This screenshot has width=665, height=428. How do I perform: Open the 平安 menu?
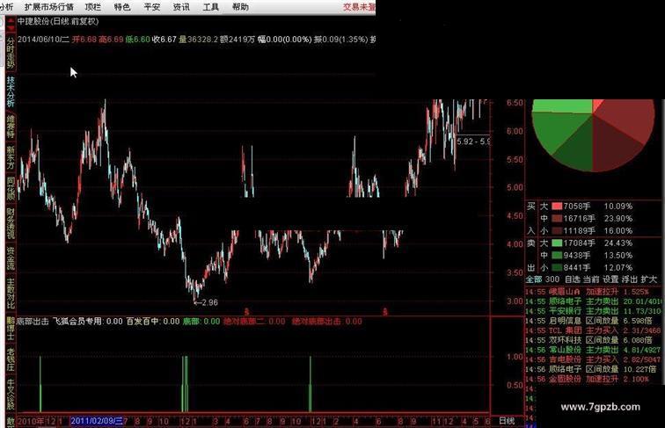tap(152, 7)
